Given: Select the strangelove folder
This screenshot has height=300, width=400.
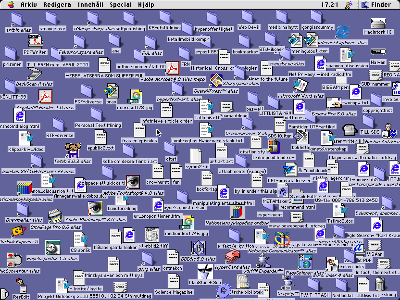Looking at the screenshot, I should pyautogui.click(x=51, y=18).
